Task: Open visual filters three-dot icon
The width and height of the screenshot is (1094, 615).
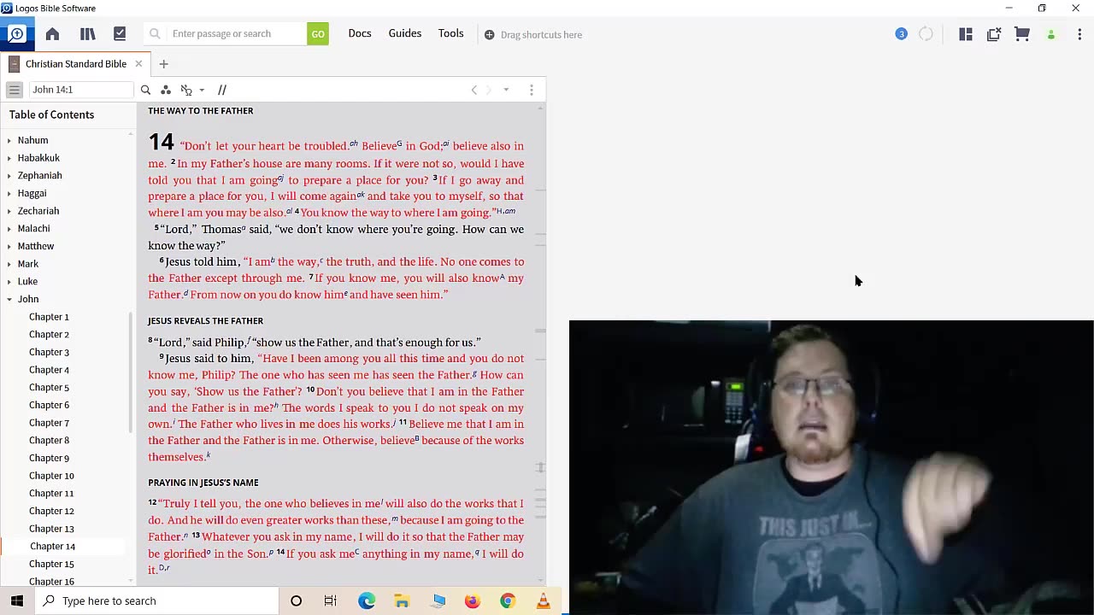Action: (x=166, y=90)
